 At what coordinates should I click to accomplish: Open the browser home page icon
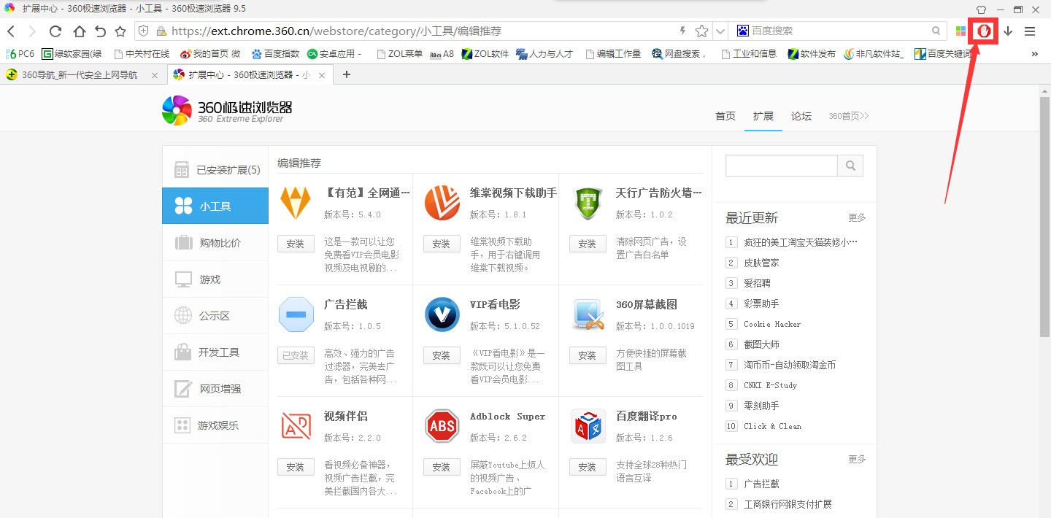79,31
